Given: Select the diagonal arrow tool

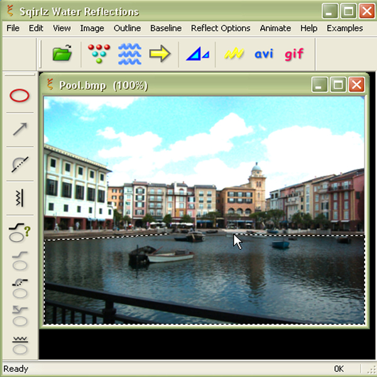Looking at the screenshot, I should [x=20, y=129].
